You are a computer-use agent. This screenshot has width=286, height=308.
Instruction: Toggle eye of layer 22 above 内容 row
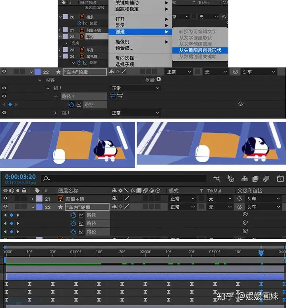pos(4,72)
